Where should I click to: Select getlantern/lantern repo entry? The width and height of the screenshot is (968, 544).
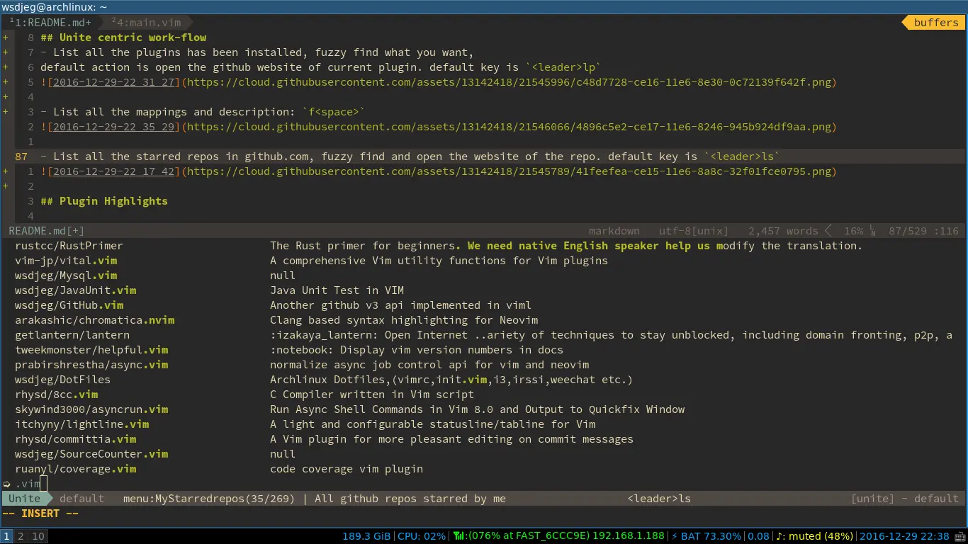click(x=72, y=335)
